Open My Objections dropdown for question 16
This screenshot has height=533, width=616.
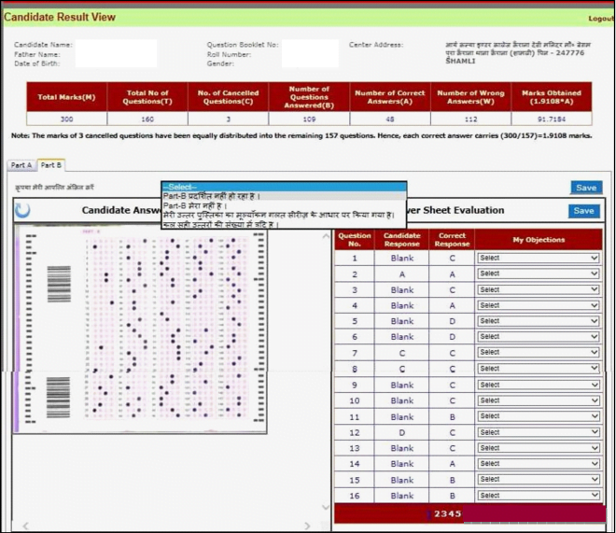[538, 496]
